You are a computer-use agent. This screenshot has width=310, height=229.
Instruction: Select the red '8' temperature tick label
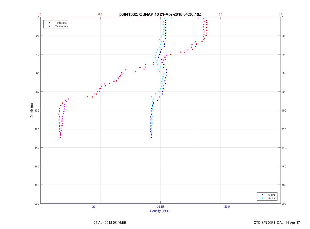click(40, 14)
